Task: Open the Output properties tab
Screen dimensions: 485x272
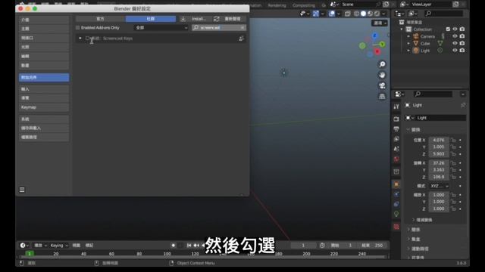Action: (x=396, y=129)
